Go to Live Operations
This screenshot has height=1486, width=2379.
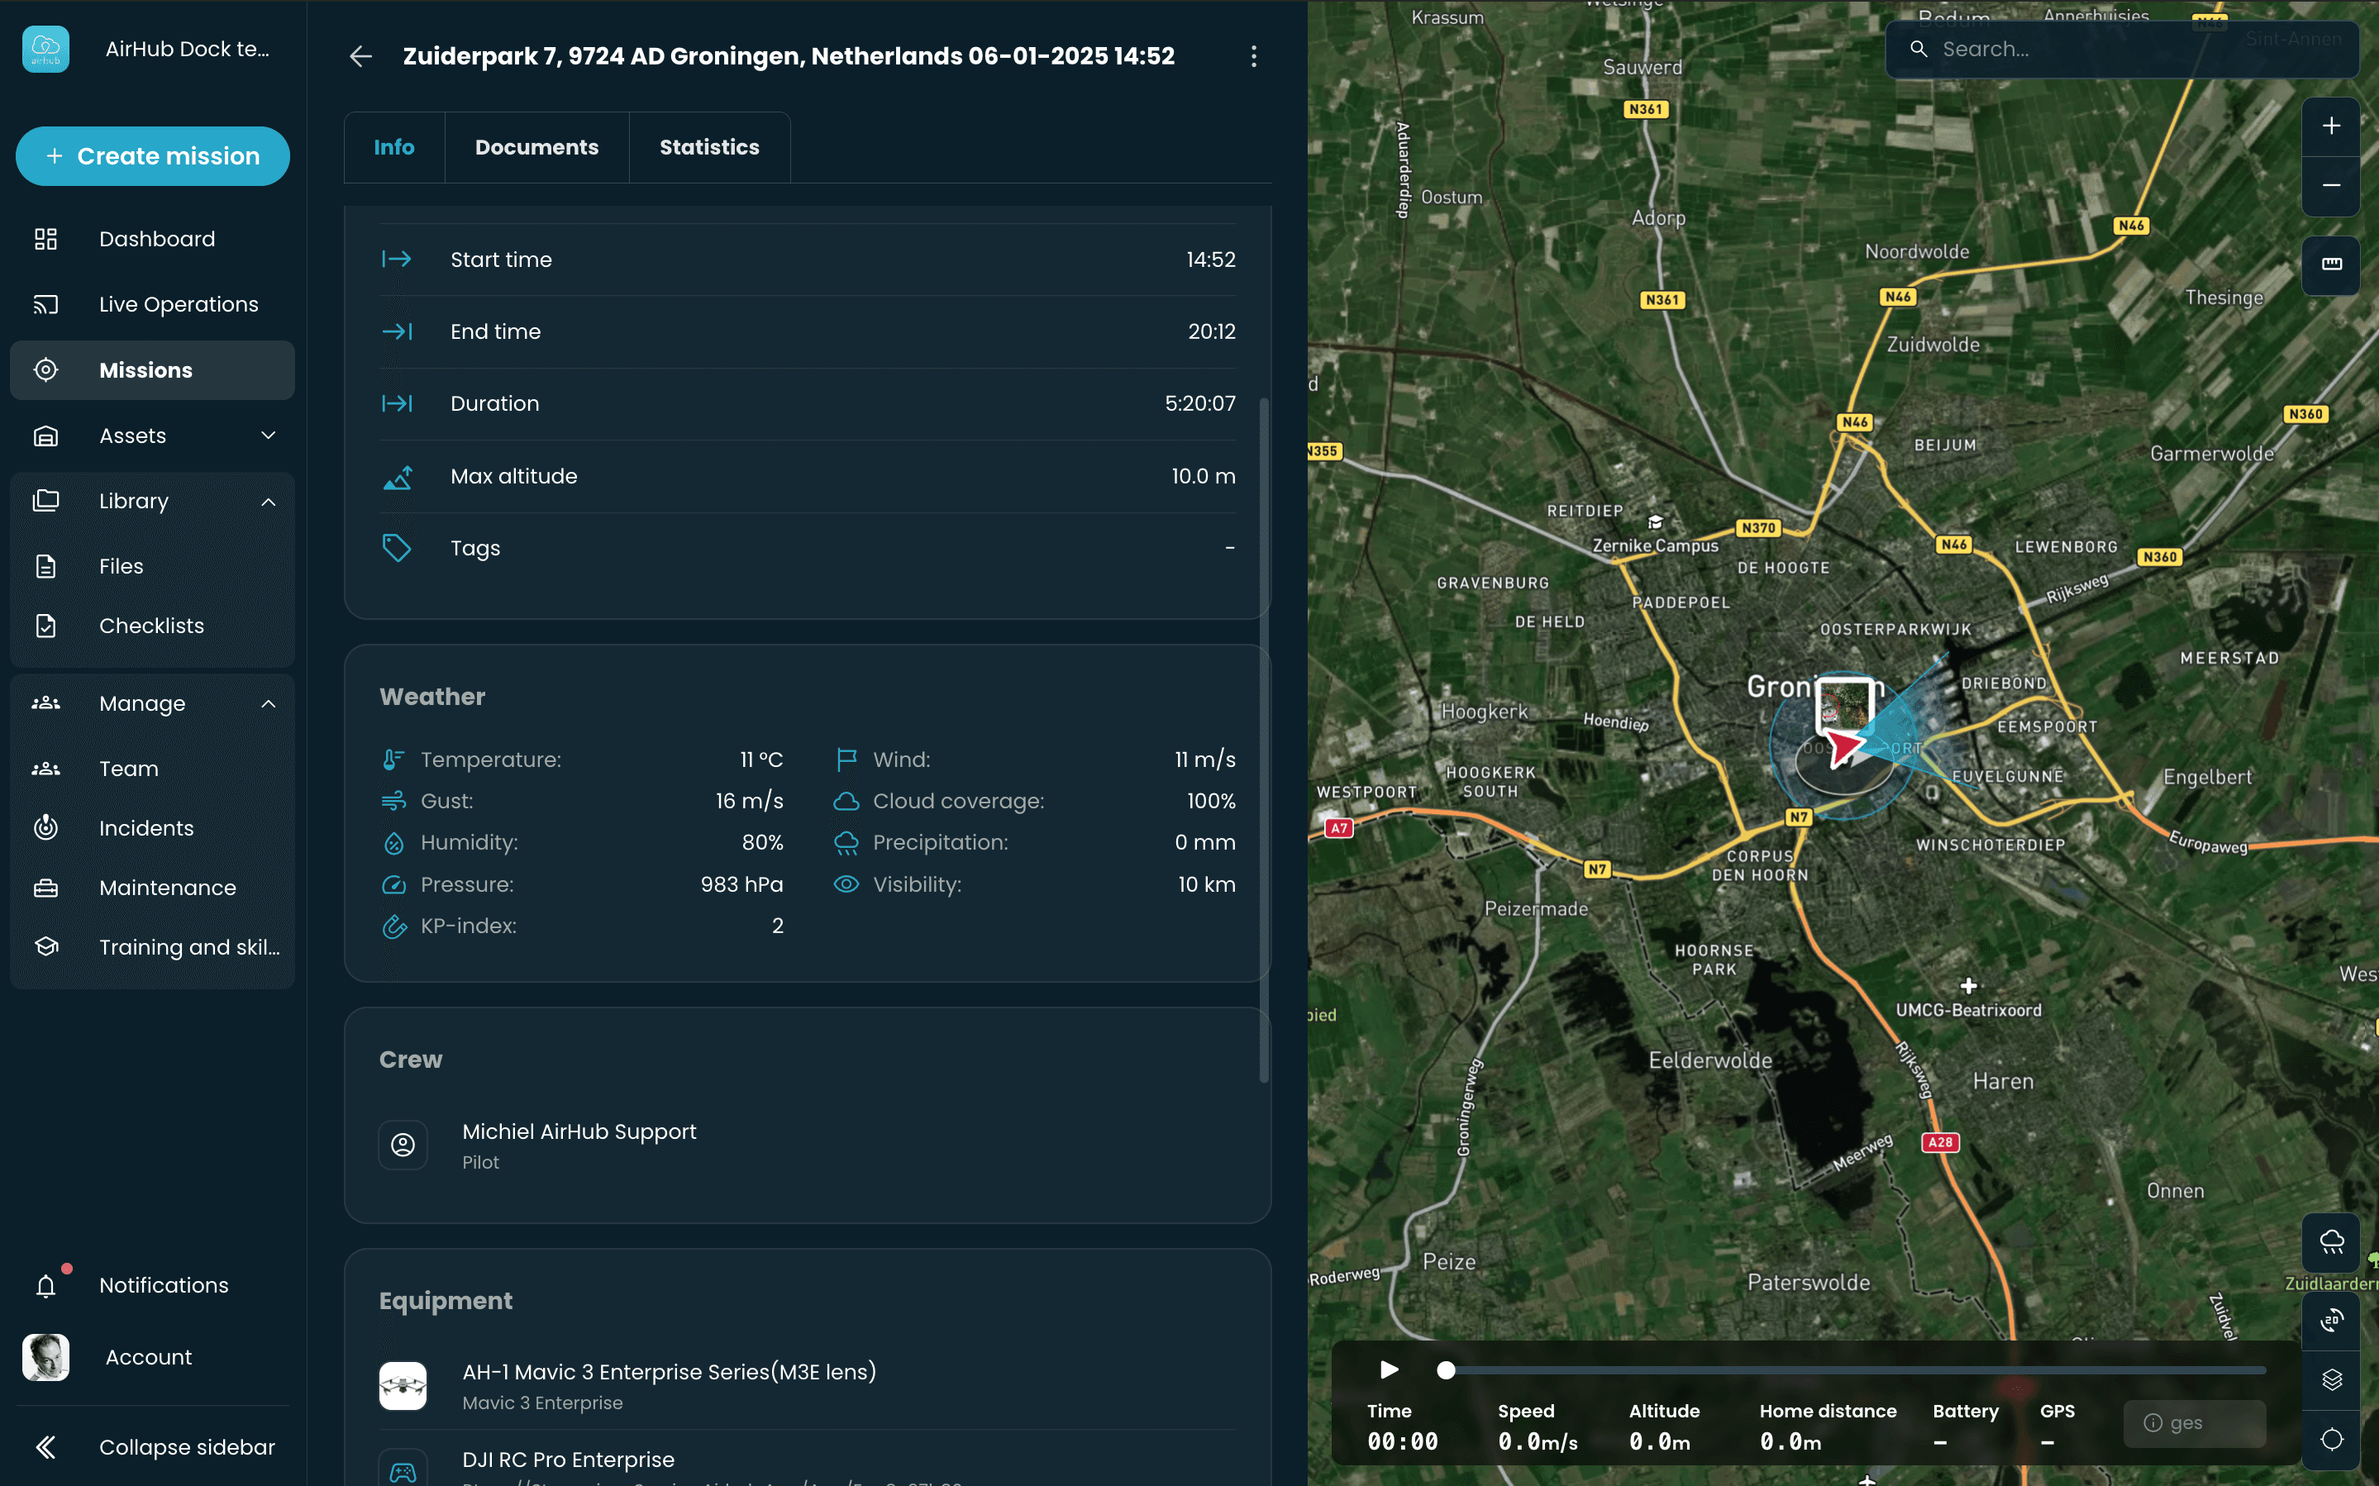click(x=152, y=305)
